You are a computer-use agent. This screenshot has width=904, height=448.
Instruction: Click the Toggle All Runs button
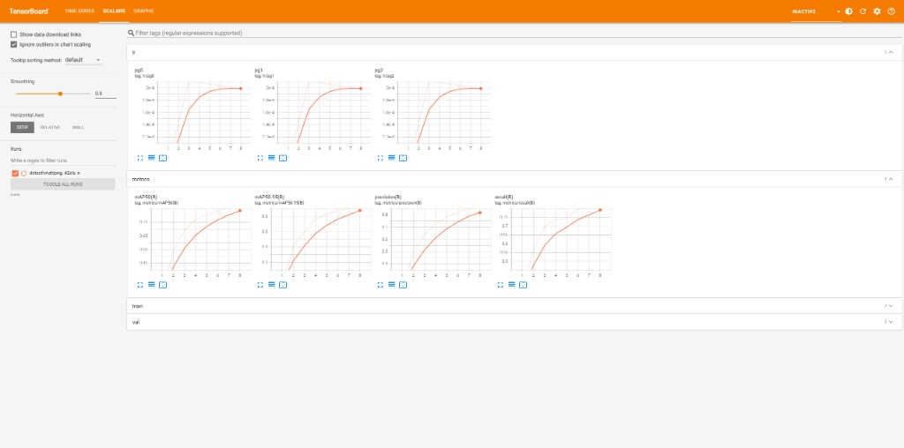(63, 184)
